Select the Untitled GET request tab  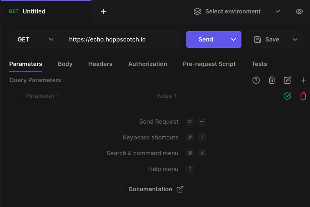(x=46, y=11)
